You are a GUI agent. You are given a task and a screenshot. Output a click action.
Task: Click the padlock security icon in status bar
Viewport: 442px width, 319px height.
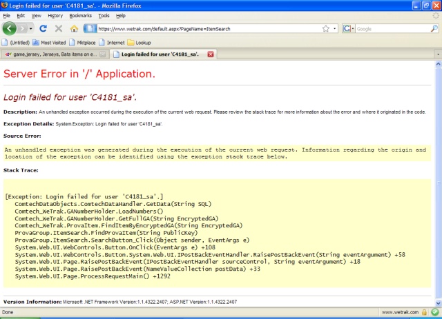[x=424, y=312]
